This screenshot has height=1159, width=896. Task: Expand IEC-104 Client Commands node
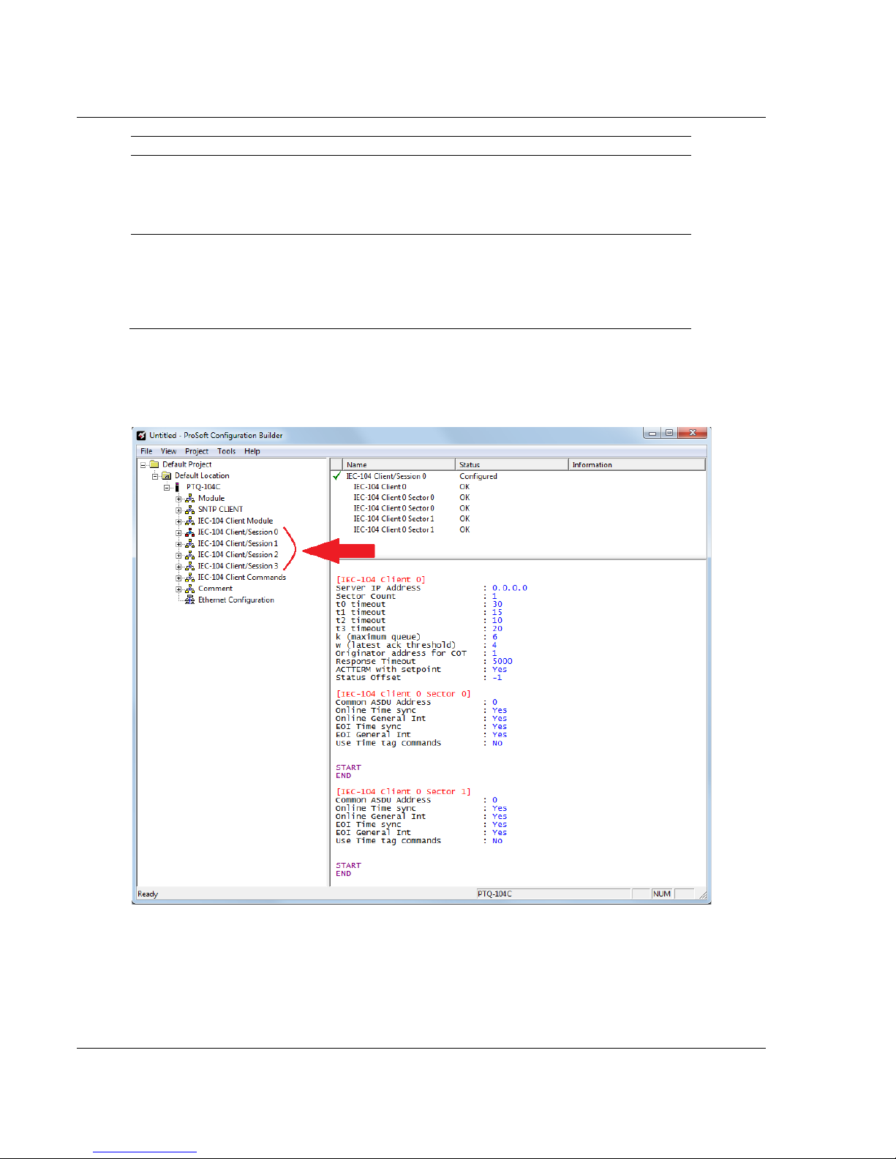tap(178, 578)
